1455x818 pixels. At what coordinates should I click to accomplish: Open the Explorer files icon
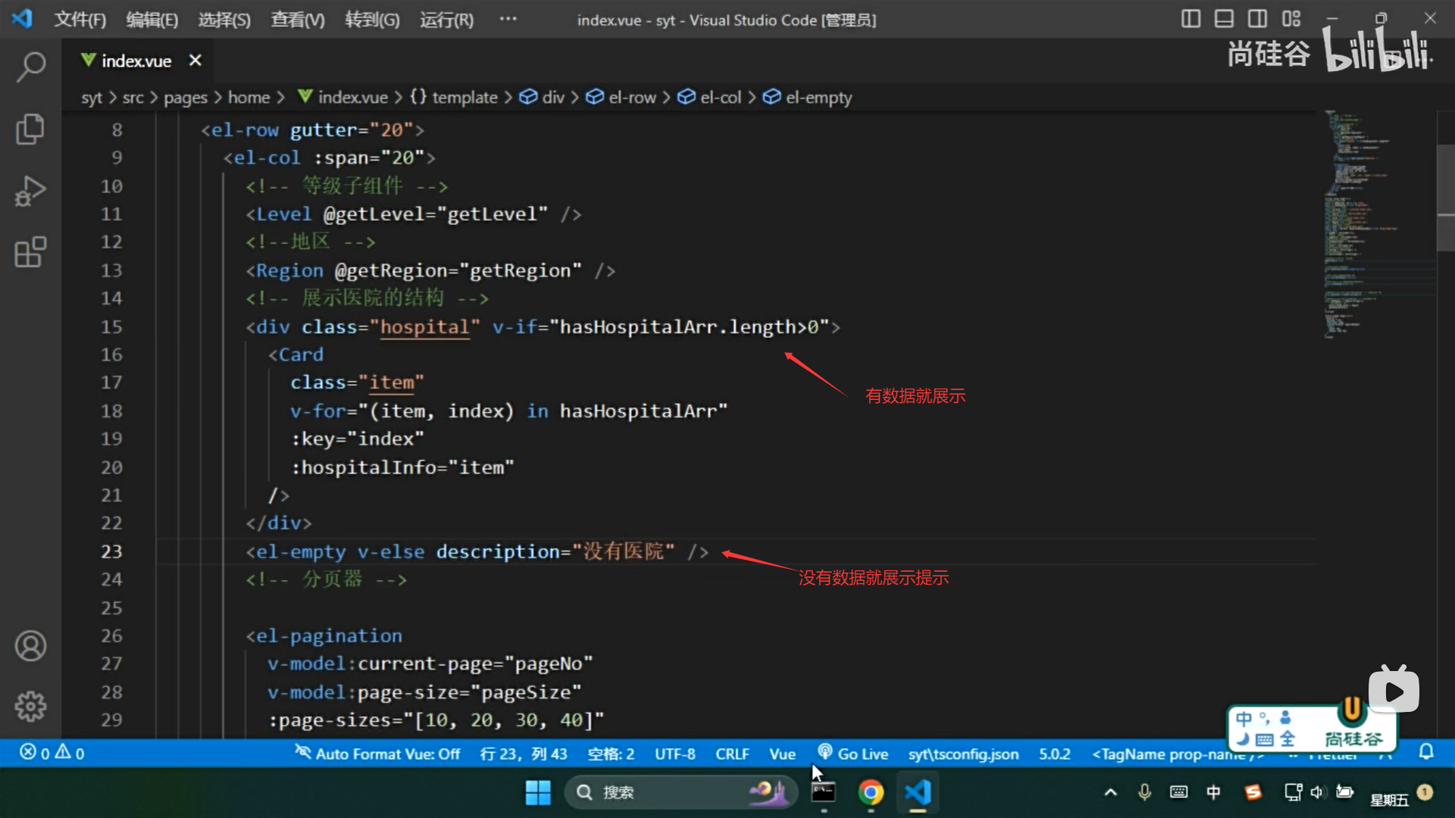pos(30,129)
